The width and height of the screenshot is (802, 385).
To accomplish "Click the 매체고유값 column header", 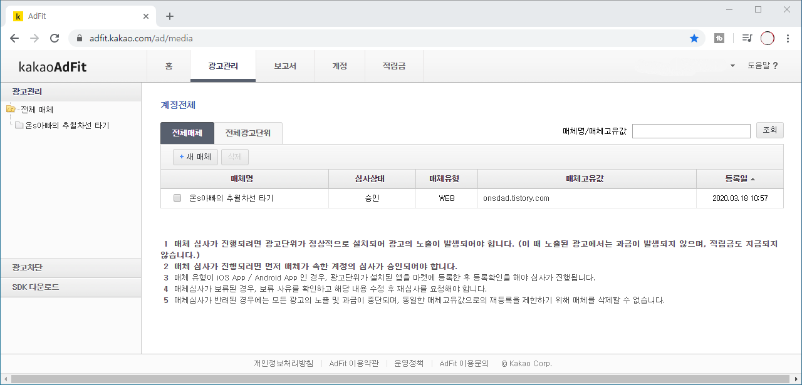I will coord(587,179).
